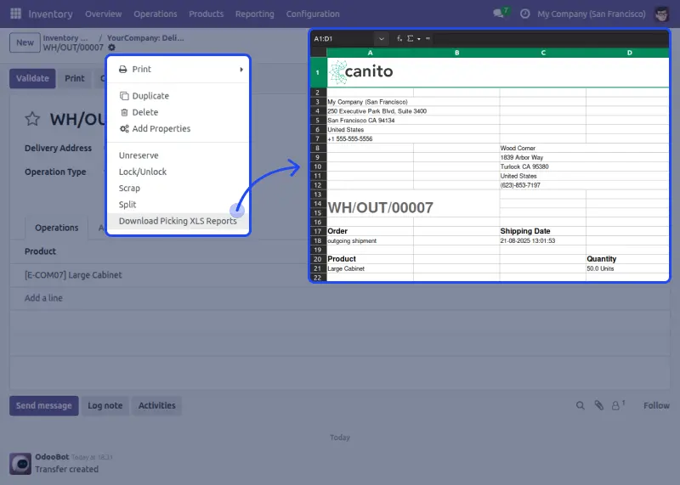Click the spreadsheet sum sigma icon
This screenshot has width=680, height=485.
point(410,38)
